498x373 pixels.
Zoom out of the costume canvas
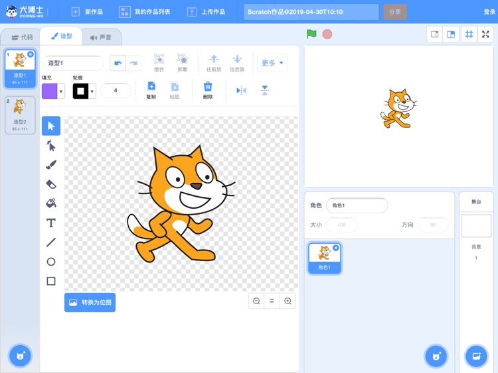(256, 301)
